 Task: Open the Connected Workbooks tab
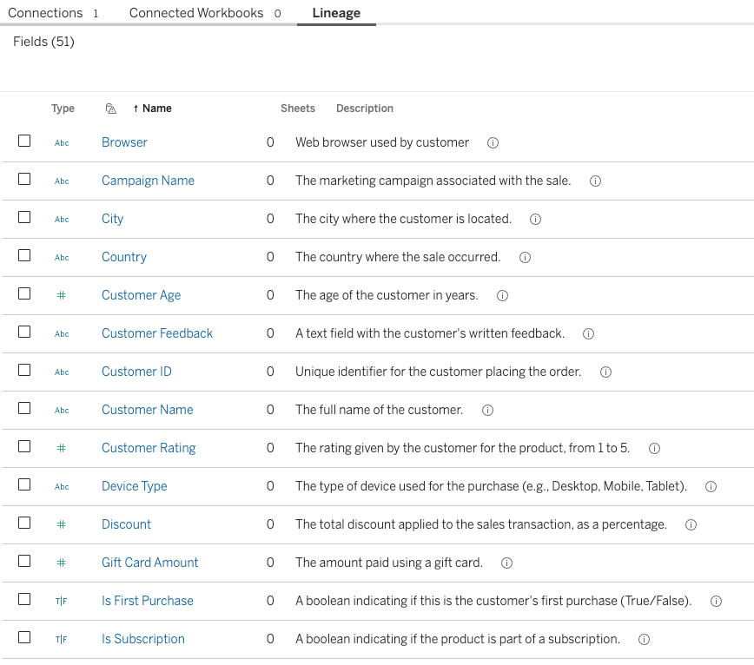[195, 13]
